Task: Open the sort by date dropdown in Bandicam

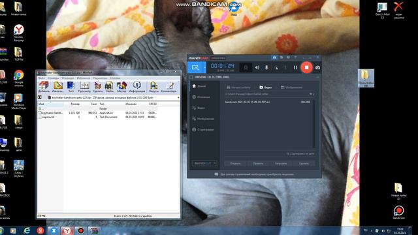Action: pyautogui.click(x=300, y=154)
